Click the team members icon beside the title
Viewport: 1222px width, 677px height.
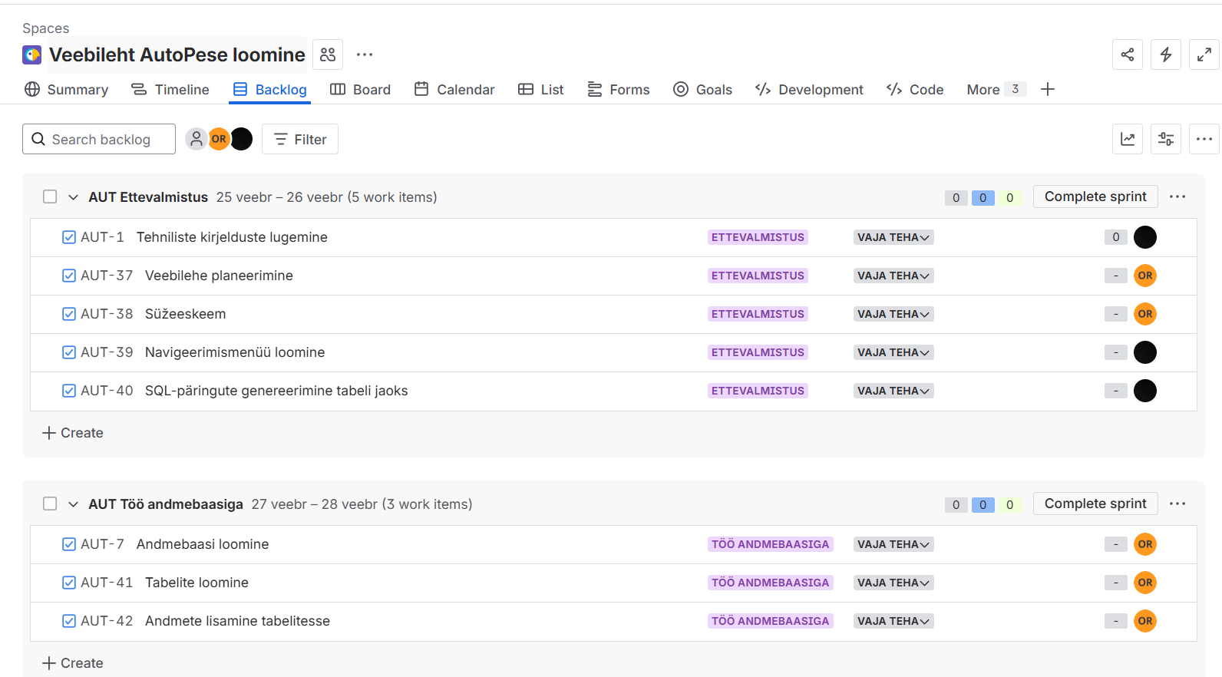coord(328,54)
